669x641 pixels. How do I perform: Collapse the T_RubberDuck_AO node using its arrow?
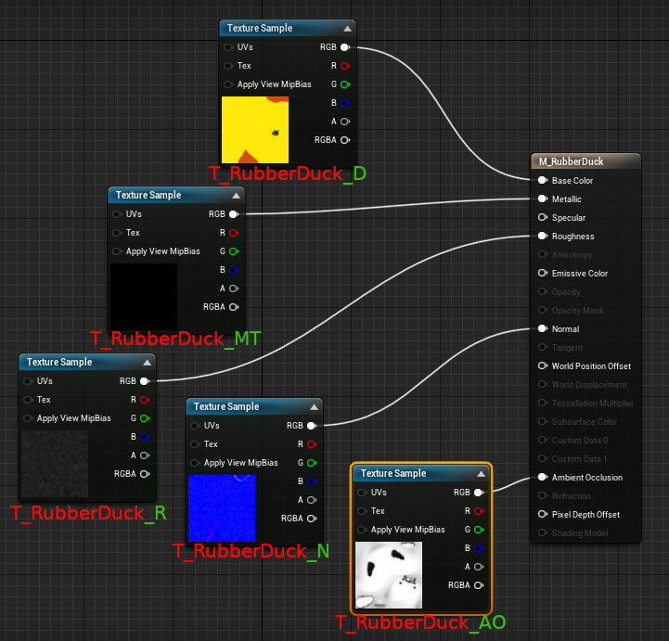(481, 474)
